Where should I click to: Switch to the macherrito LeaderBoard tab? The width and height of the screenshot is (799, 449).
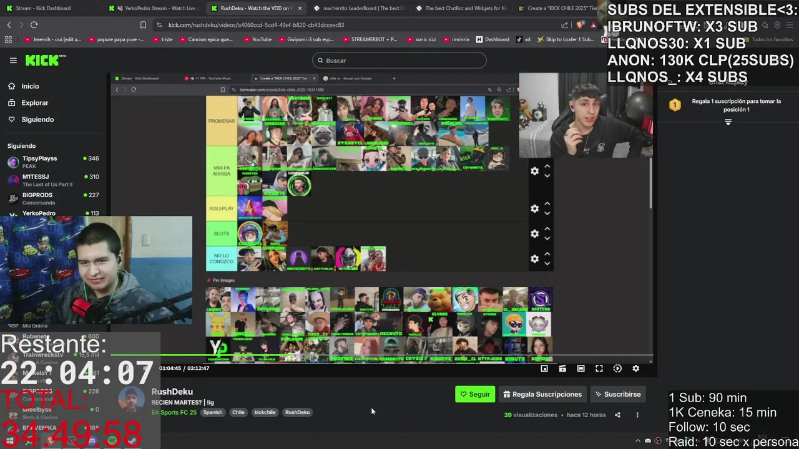[x=358, y=8]
